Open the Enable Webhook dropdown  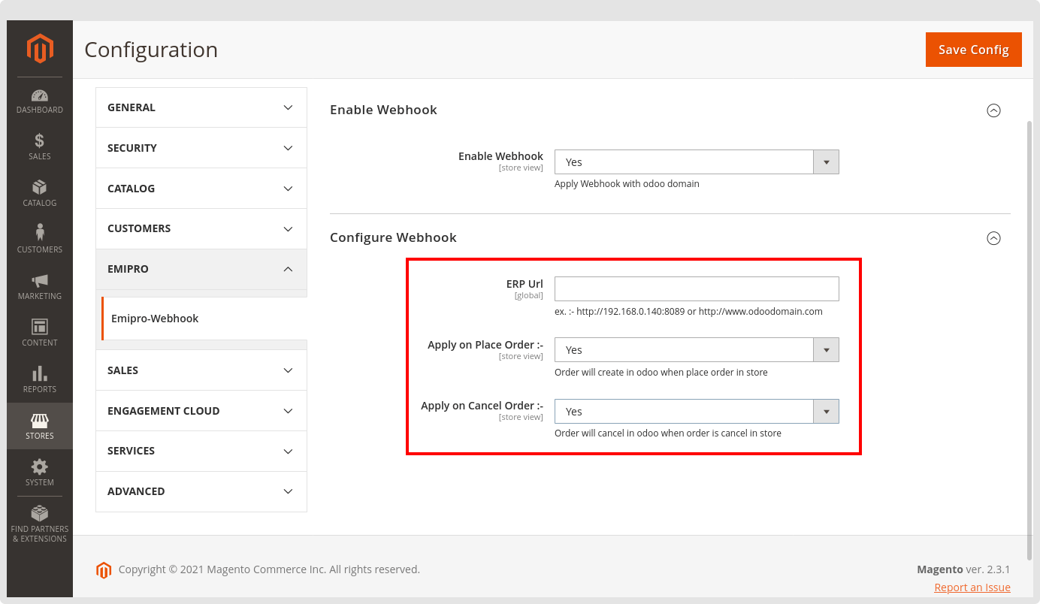click(x=697, y=162)
